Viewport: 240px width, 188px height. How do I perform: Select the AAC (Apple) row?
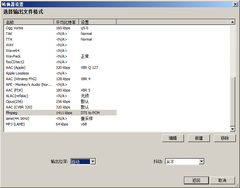[61, 68]
